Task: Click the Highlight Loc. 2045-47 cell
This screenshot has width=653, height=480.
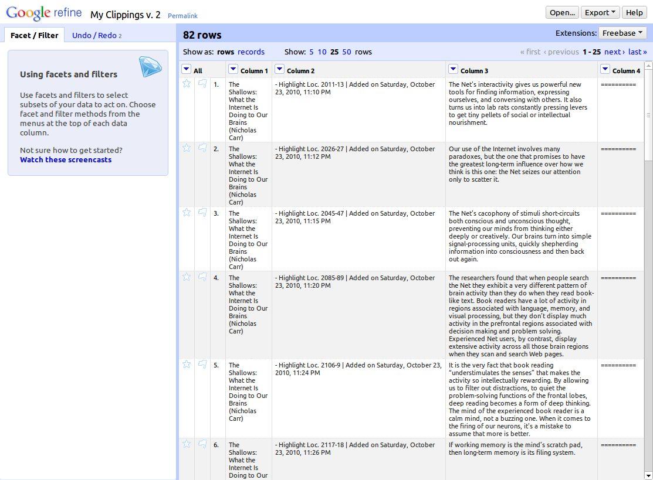Action: (358, 239)
